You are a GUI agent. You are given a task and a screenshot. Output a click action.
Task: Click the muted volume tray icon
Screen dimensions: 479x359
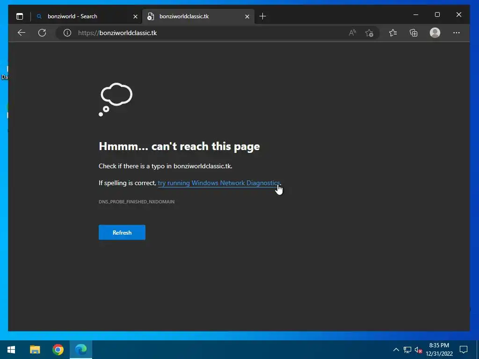coord(418,350)
